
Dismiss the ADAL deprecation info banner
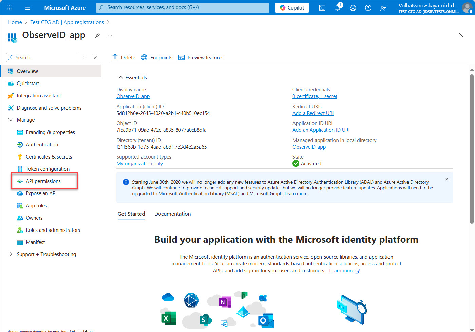click(x=446, y=179)
